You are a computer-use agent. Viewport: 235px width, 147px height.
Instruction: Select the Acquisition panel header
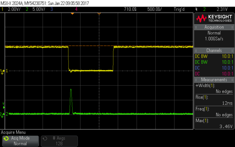click(214, 27)
